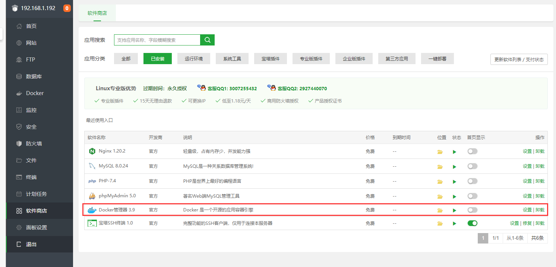Click the phpMyAdmin status play icon
Image resolution: width=556 pixels, height=267 pixels.
[x=454, y=197]
